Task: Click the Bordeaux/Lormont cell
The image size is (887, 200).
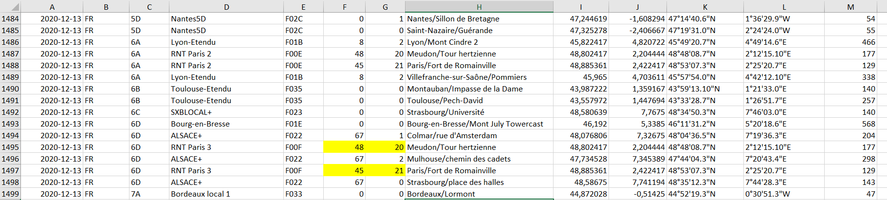Action: click(x=479, y=194)
